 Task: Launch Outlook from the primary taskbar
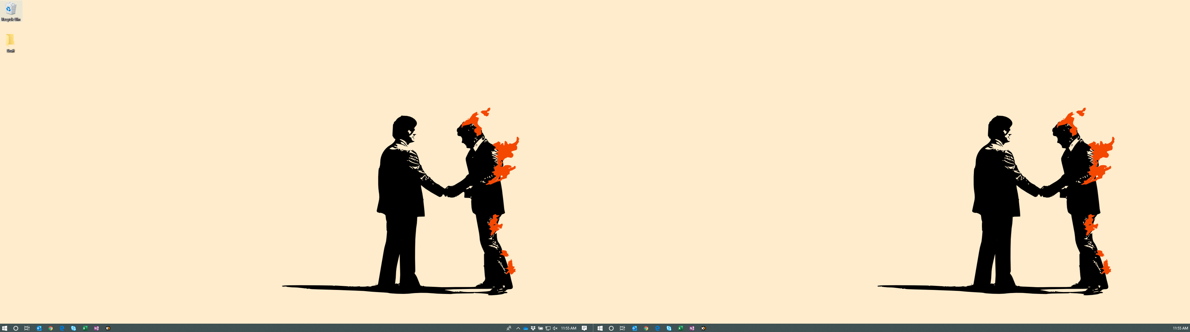pyautogui.click(x=39, y=328)
